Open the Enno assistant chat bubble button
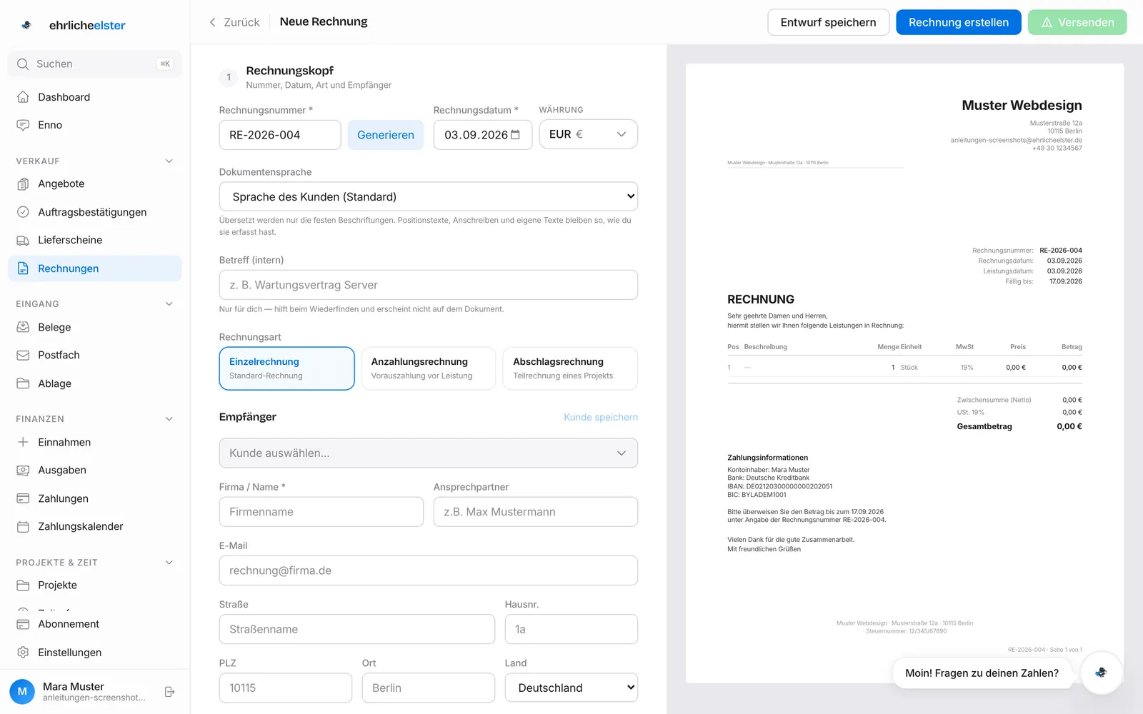Viewport: 1143px width, 714px height. 1101,673
